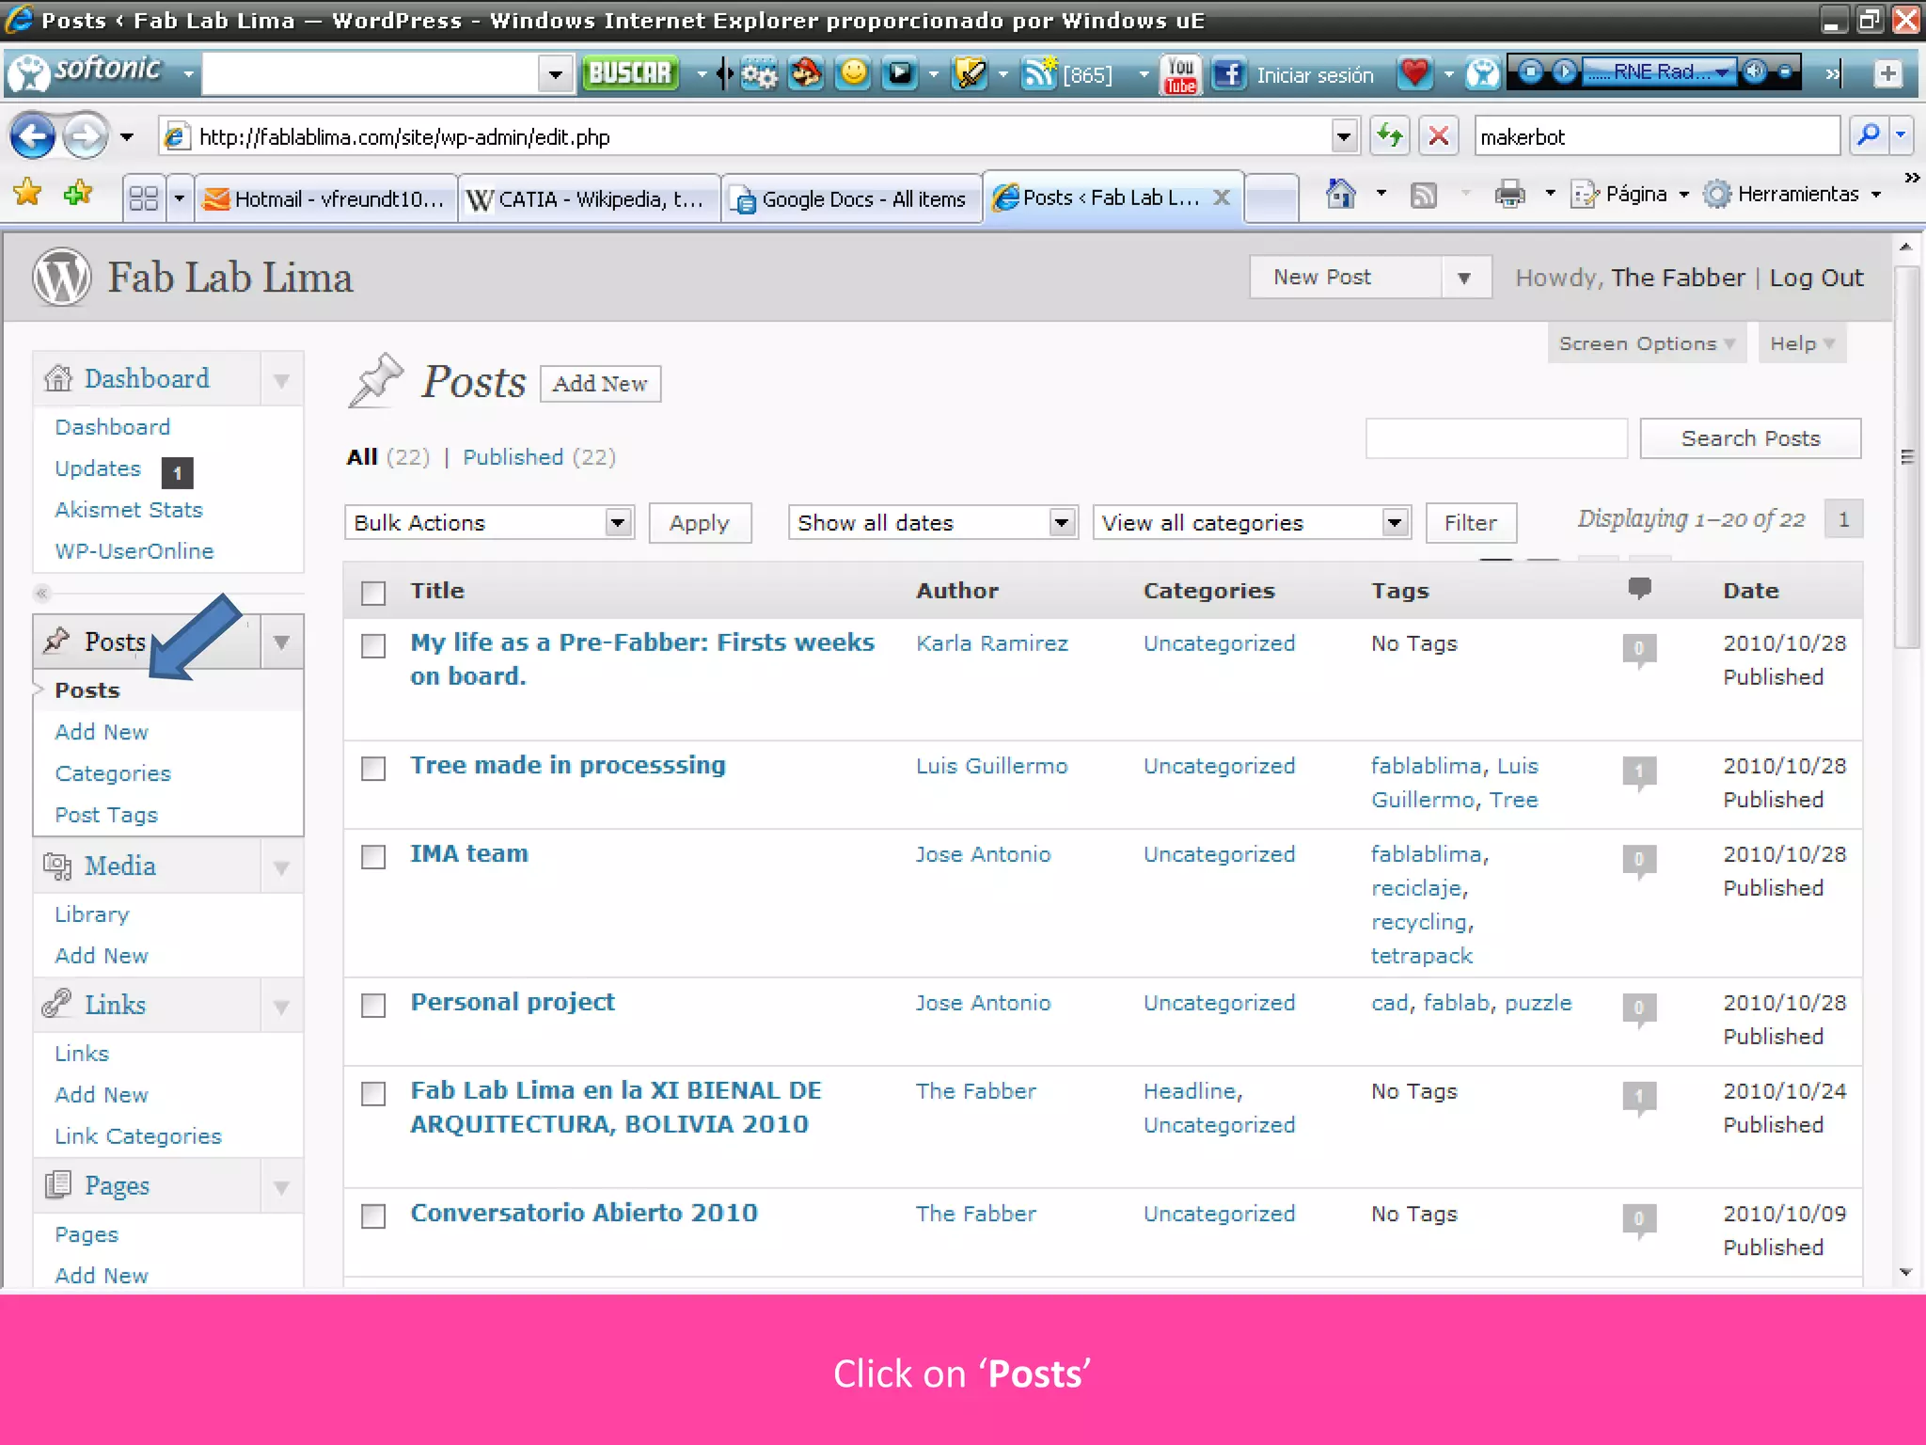Open 'Tree made in processsing' post link
Viewport: 1926px width, 1445px height.
point(567,765)
